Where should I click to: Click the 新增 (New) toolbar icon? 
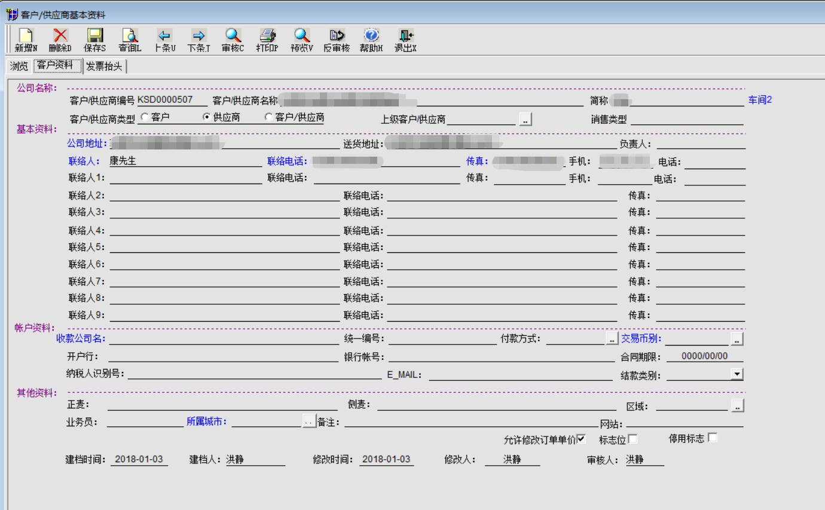coord(26,36)
